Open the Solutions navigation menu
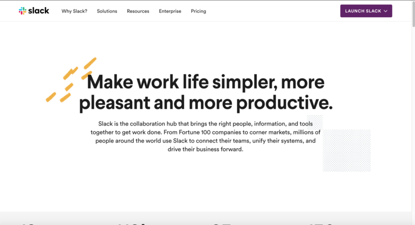Image resolution: width=415 pixels, height=225 pixels. 107,11
